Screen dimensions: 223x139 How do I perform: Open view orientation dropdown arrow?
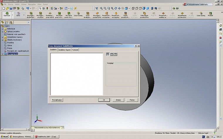(x=129, y=8)
